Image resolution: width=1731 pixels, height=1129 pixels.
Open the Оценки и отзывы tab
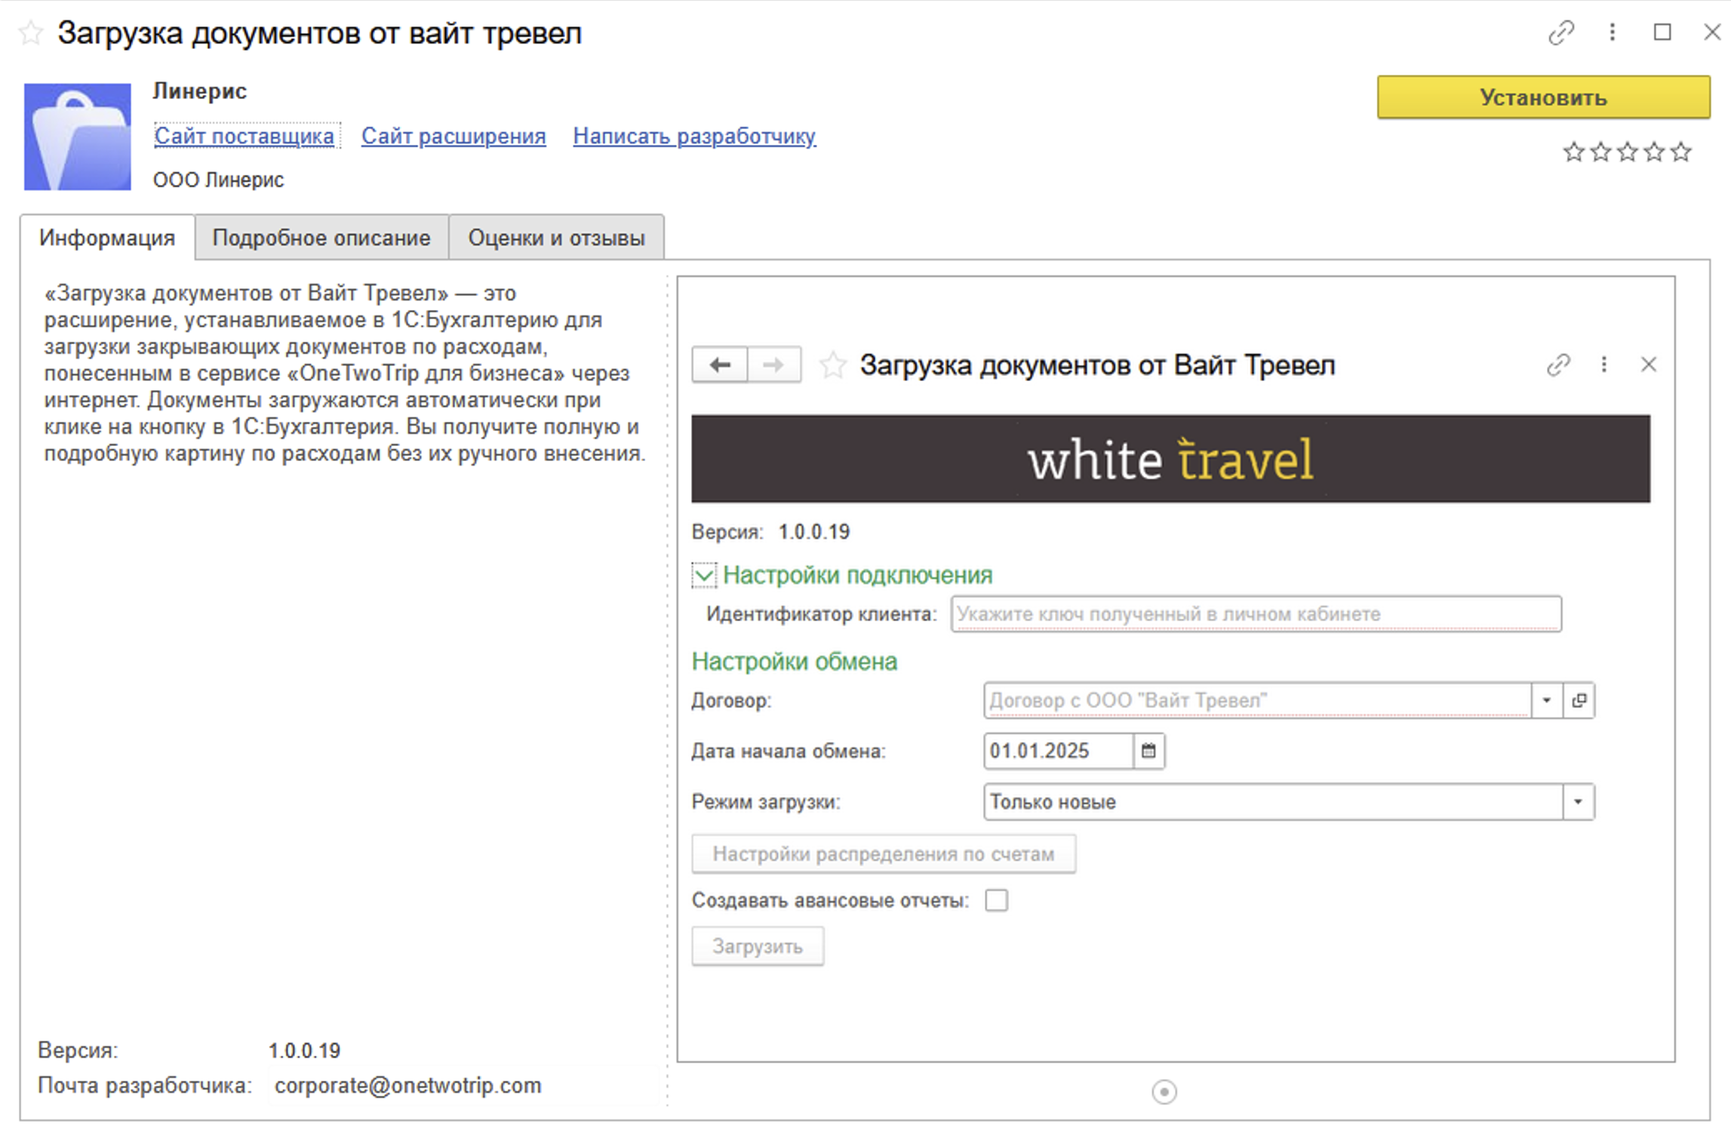tap(556, 238)
